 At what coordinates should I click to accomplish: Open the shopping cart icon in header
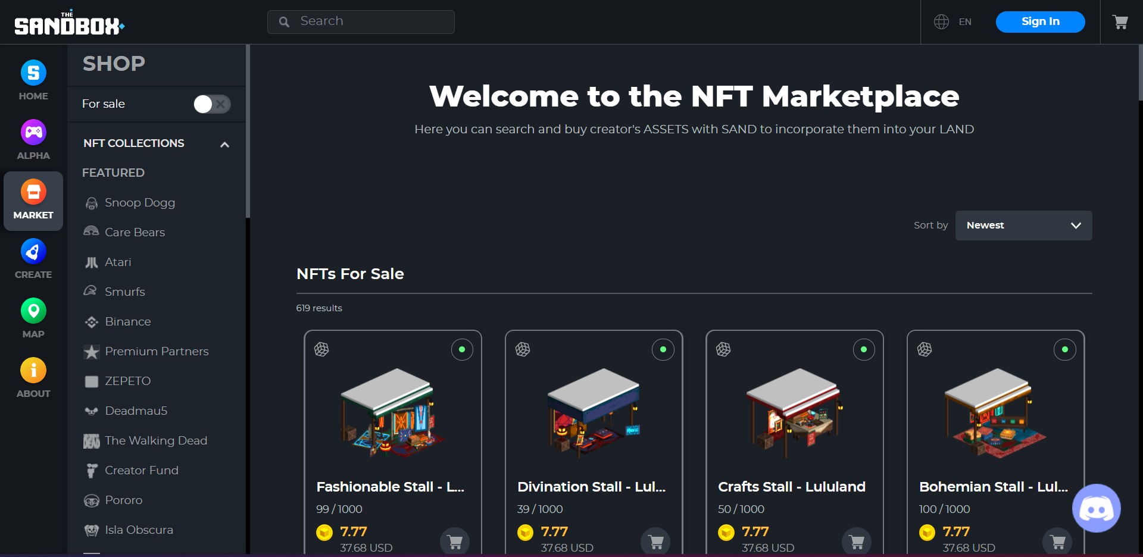[1120, 22]
